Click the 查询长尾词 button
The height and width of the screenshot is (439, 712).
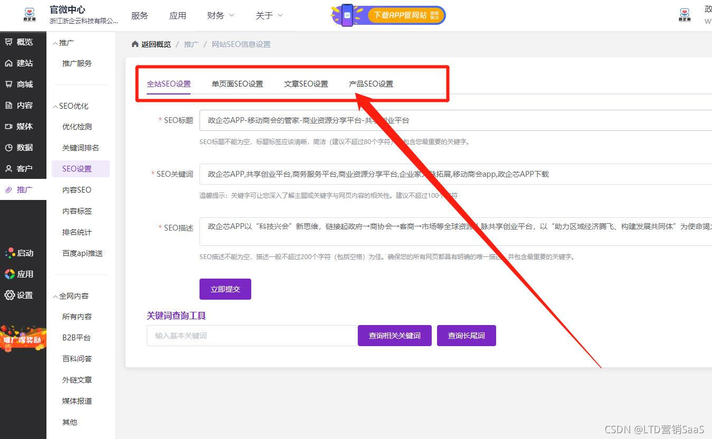click(466, 335)
